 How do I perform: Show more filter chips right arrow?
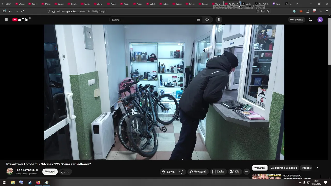[x=318, y=168]
